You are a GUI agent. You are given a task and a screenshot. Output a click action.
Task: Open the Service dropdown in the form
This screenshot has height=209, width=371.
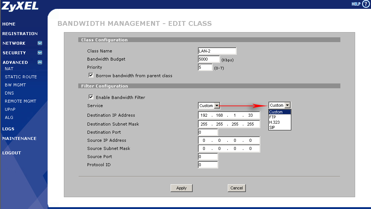209,106
